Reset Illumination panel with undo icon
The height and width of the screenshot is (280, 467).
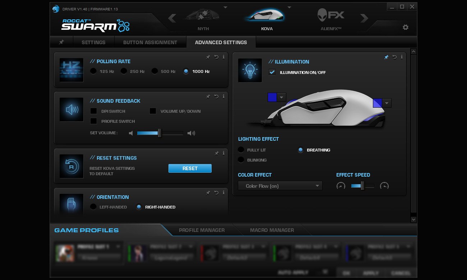tap(394, 57)
